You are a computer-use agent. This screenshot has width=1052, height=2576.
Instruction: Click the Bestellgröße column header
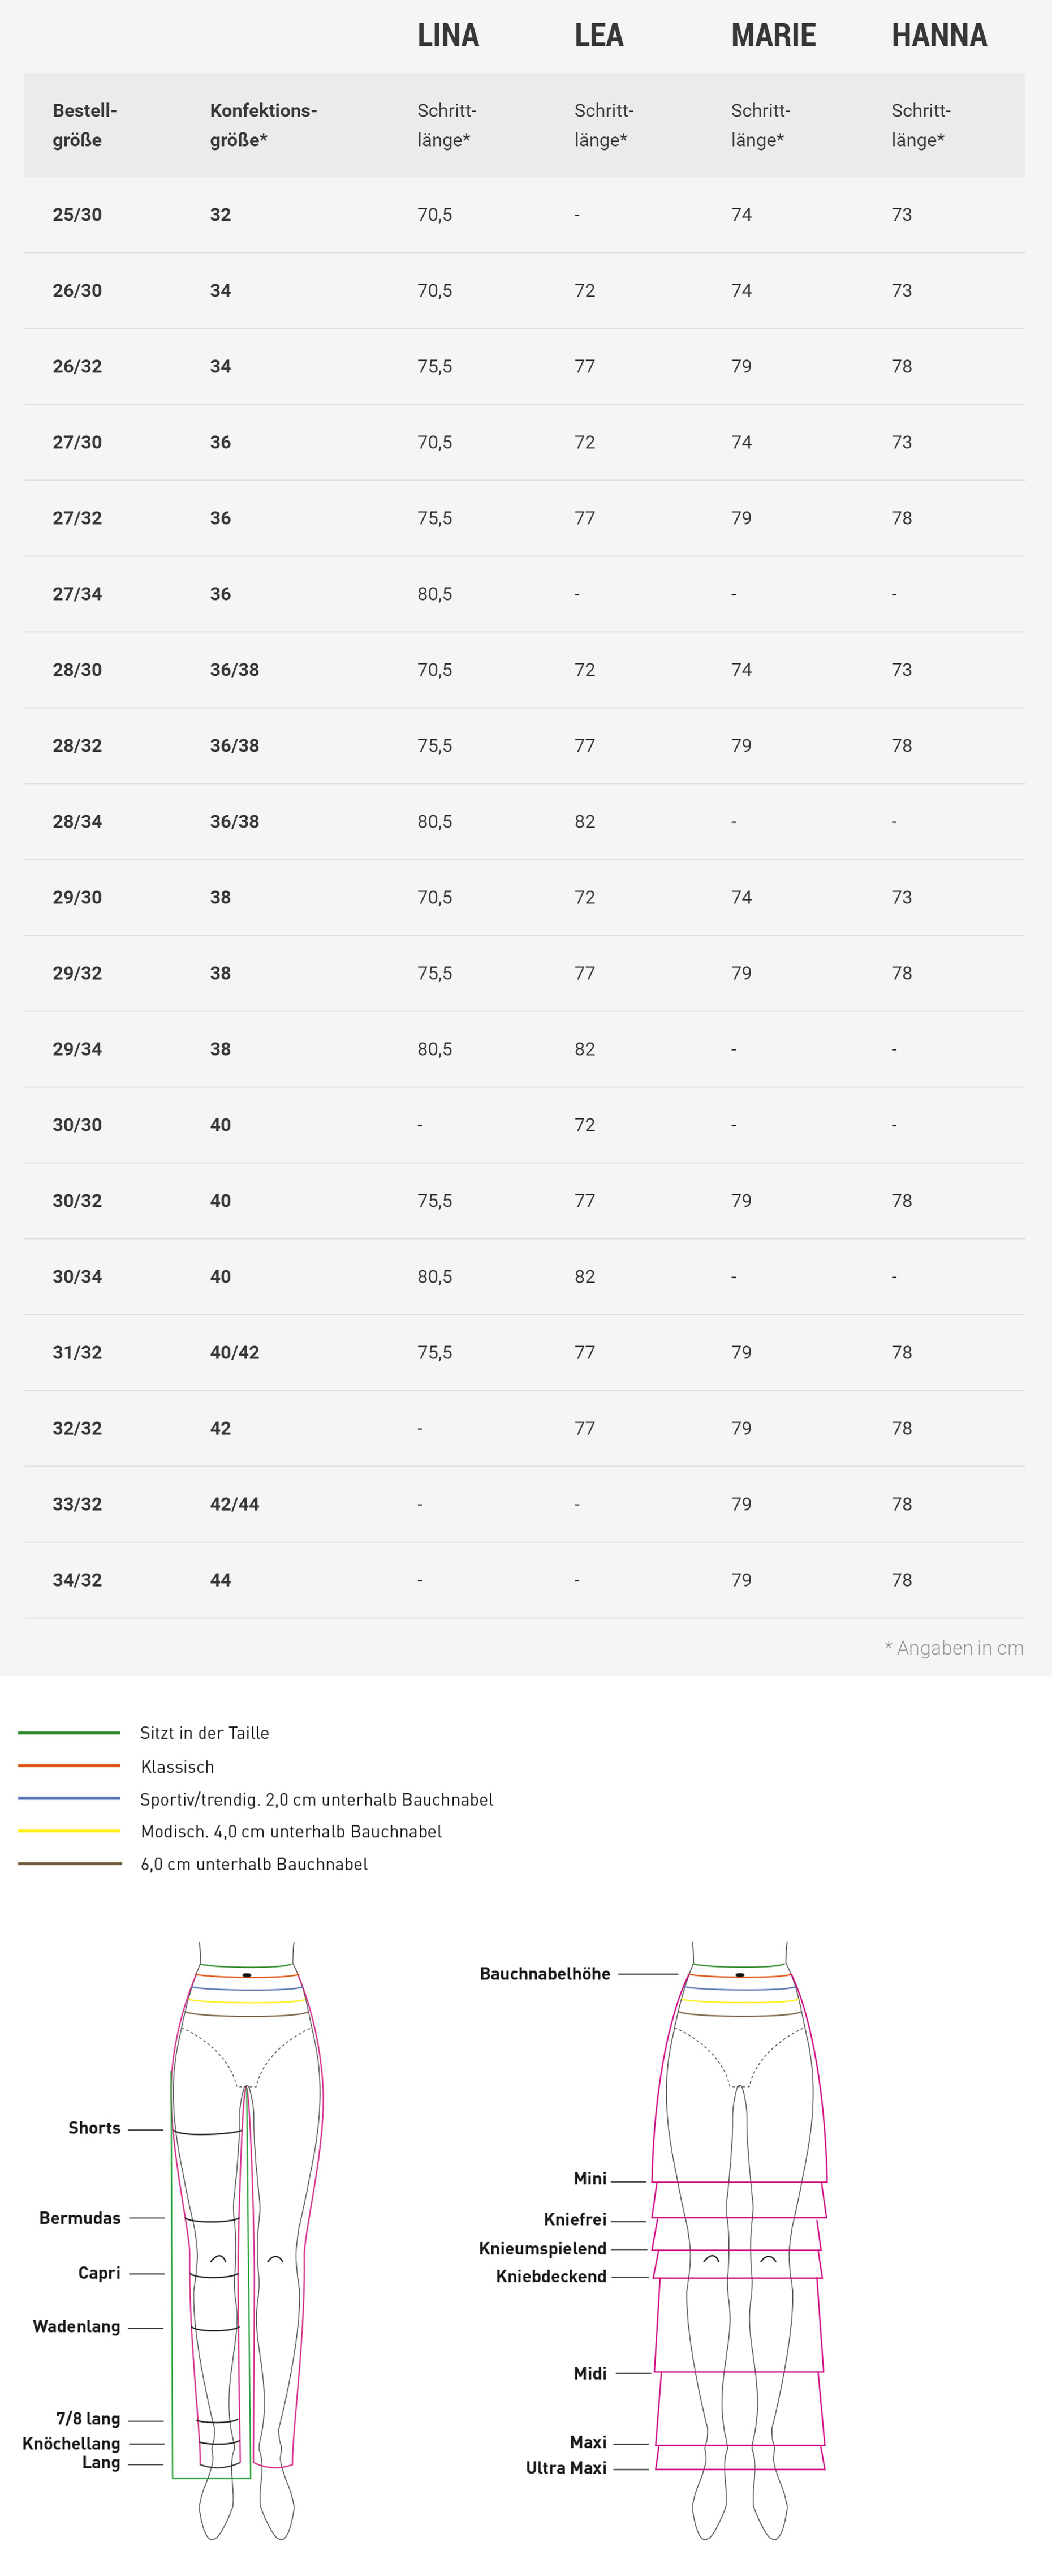(x=84, y=125)
